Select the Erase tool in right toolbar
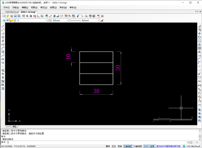The width and height of the screenshot is (202, 148). [x=199, y=26]
